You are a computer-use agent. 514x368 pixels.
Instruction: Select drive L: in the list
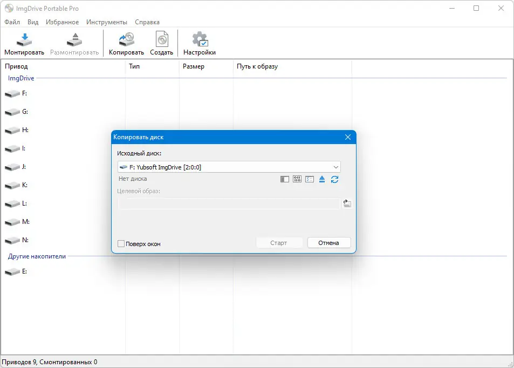click(16, 203)
